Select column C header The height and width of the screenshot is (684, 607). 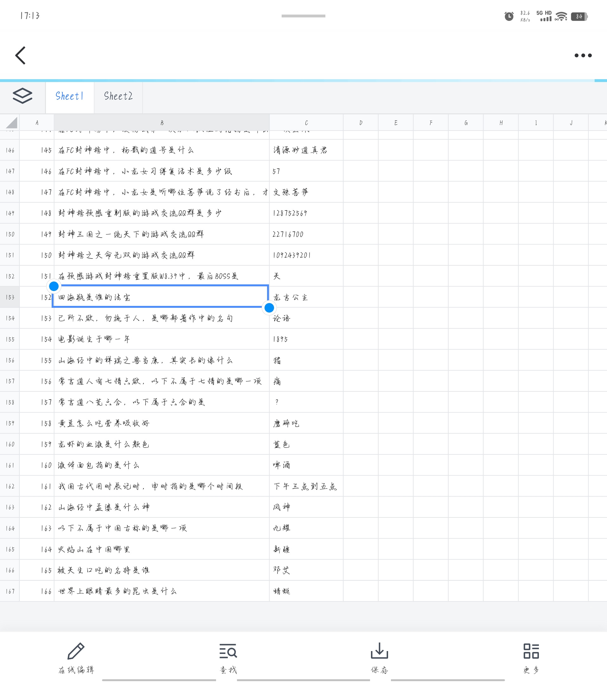[306, 123]
